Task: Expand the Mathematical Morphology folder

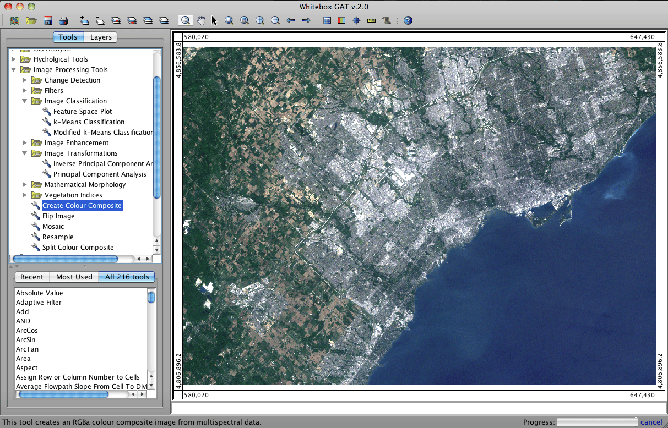Action: (24, 184)
